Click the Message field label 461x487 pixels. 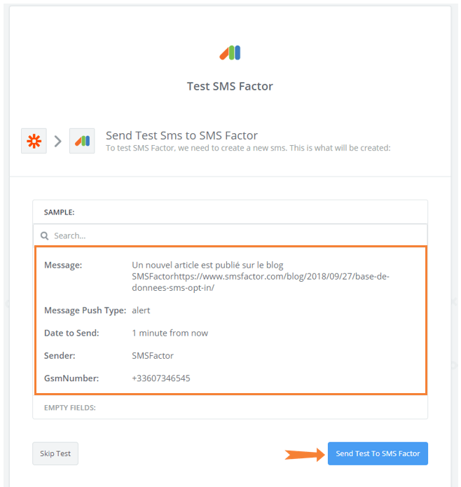point(63,265)
